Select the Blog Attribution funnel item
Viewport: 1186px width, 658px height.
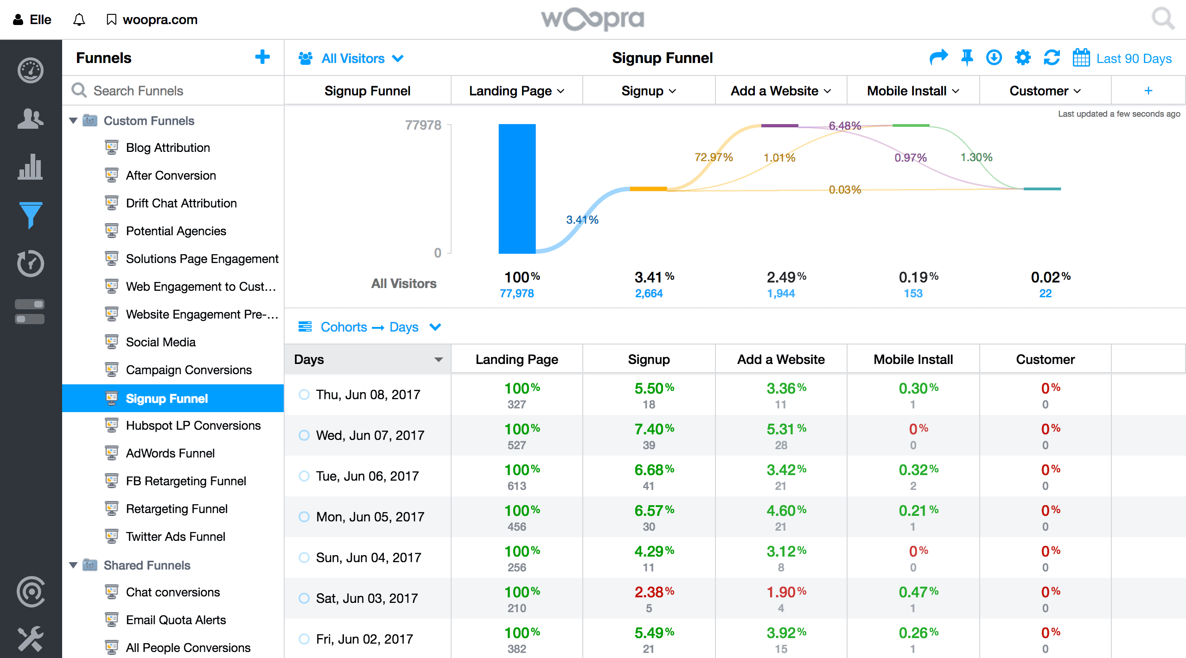click(167, 147)
